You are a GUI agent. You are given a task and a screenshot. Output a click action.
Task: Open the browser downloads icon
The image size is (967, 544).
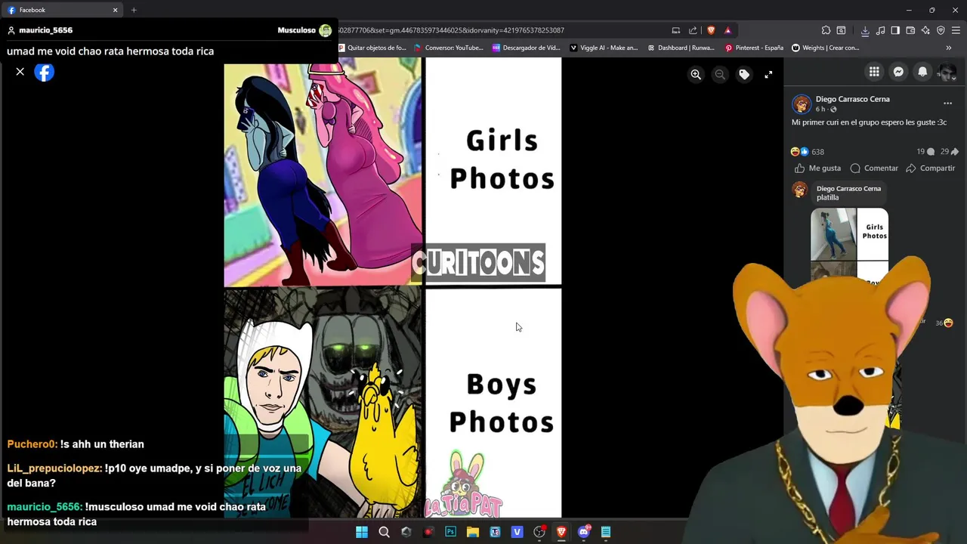(x=865, y=30)
